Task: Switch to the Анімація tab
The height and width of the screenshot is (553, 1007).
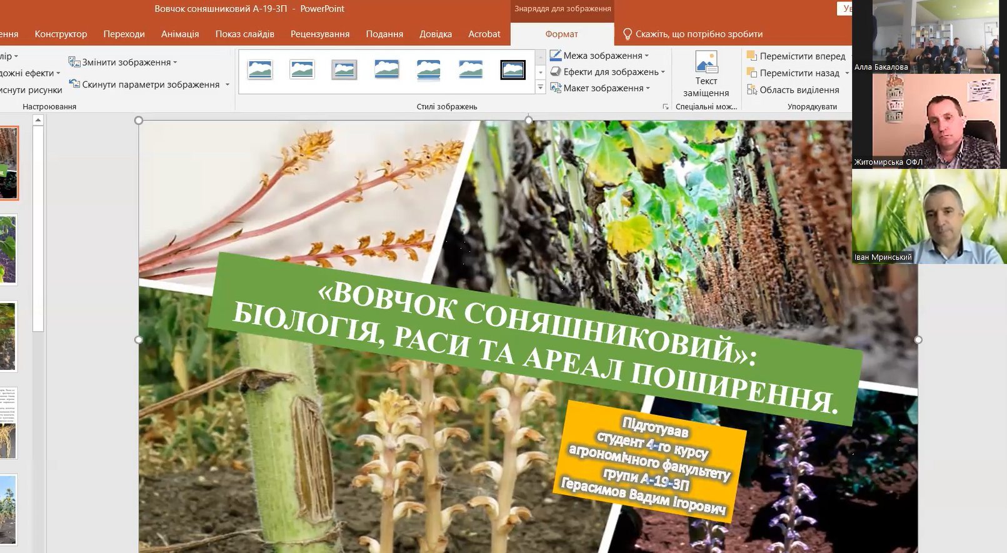Action: pyautogui.click(x=180, y=34)
